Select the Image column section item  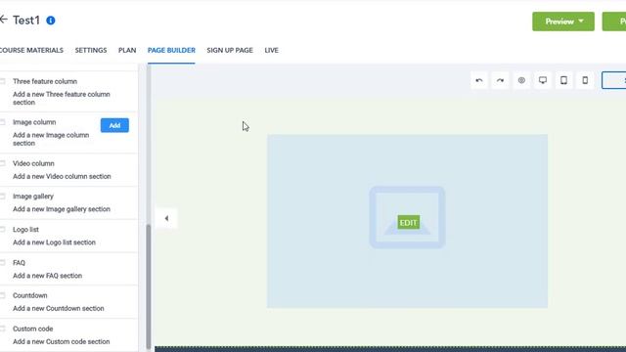pos(69,133)
